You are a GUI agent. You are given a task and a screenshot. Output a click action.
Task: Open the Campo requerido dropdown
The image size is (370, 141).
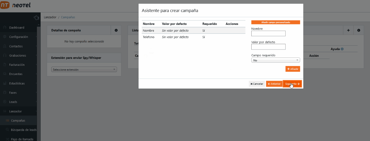275,60
